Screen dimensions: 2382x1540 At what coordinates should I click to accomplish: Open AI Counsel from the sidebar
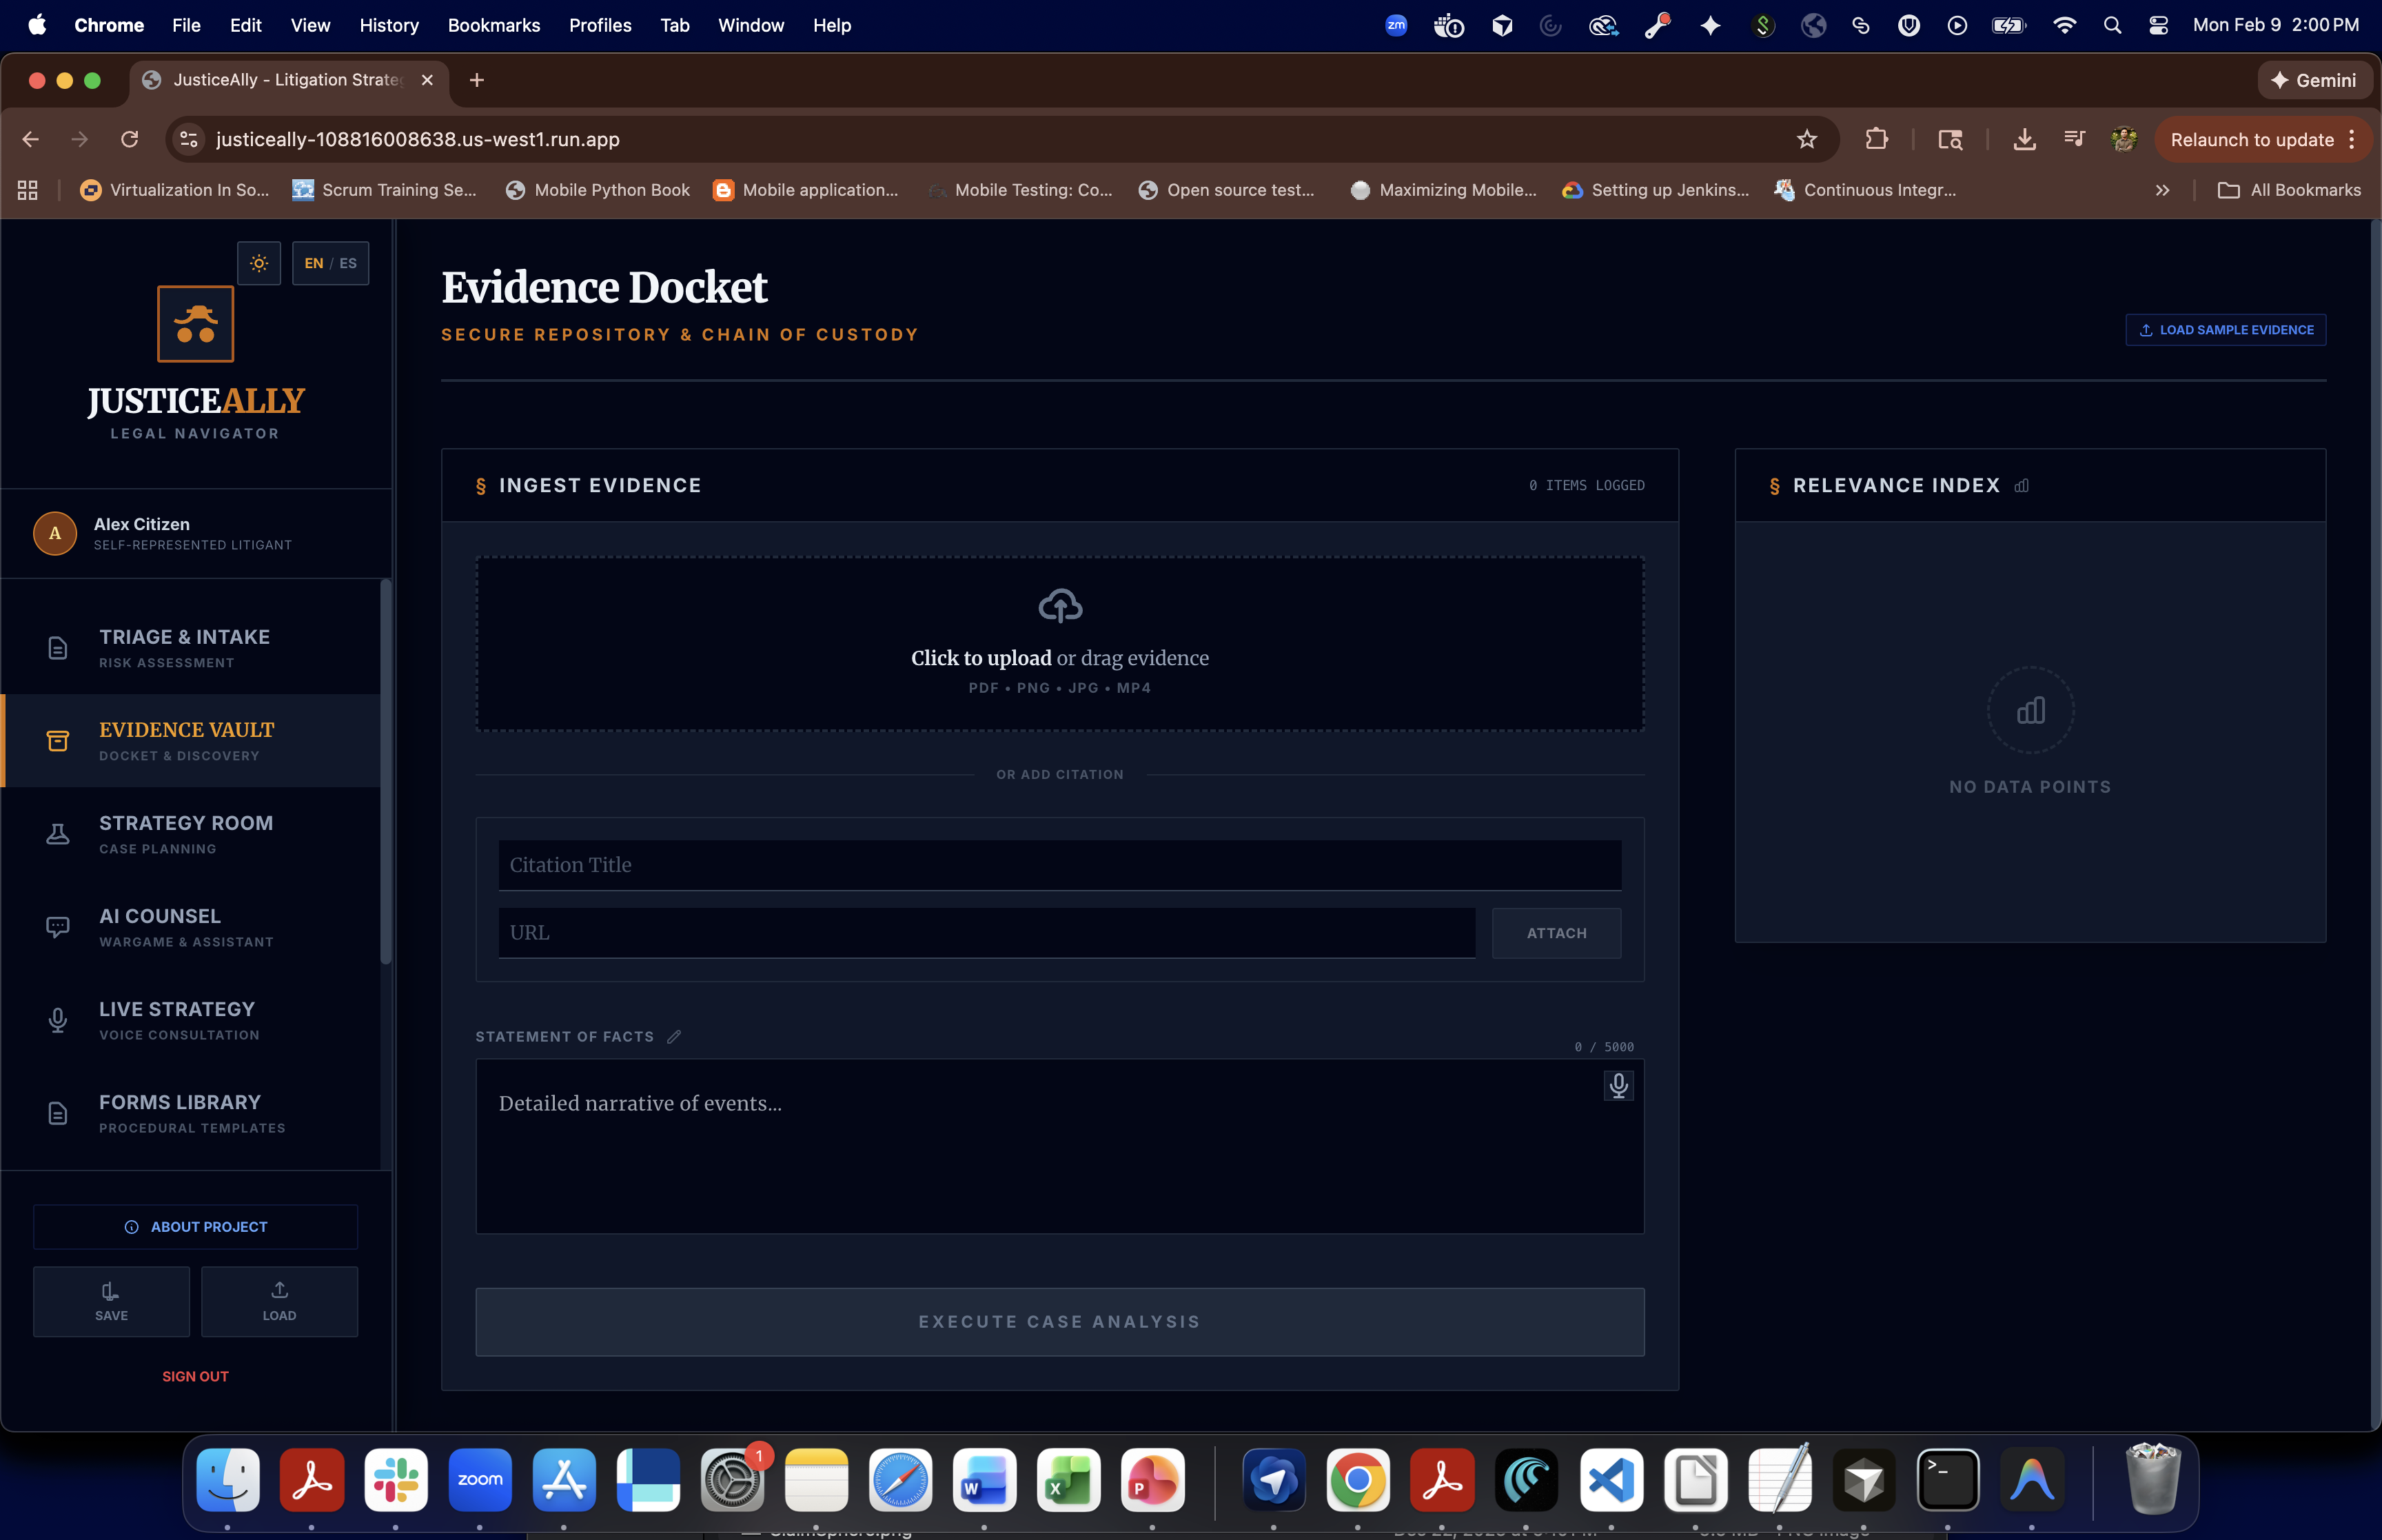160,926
